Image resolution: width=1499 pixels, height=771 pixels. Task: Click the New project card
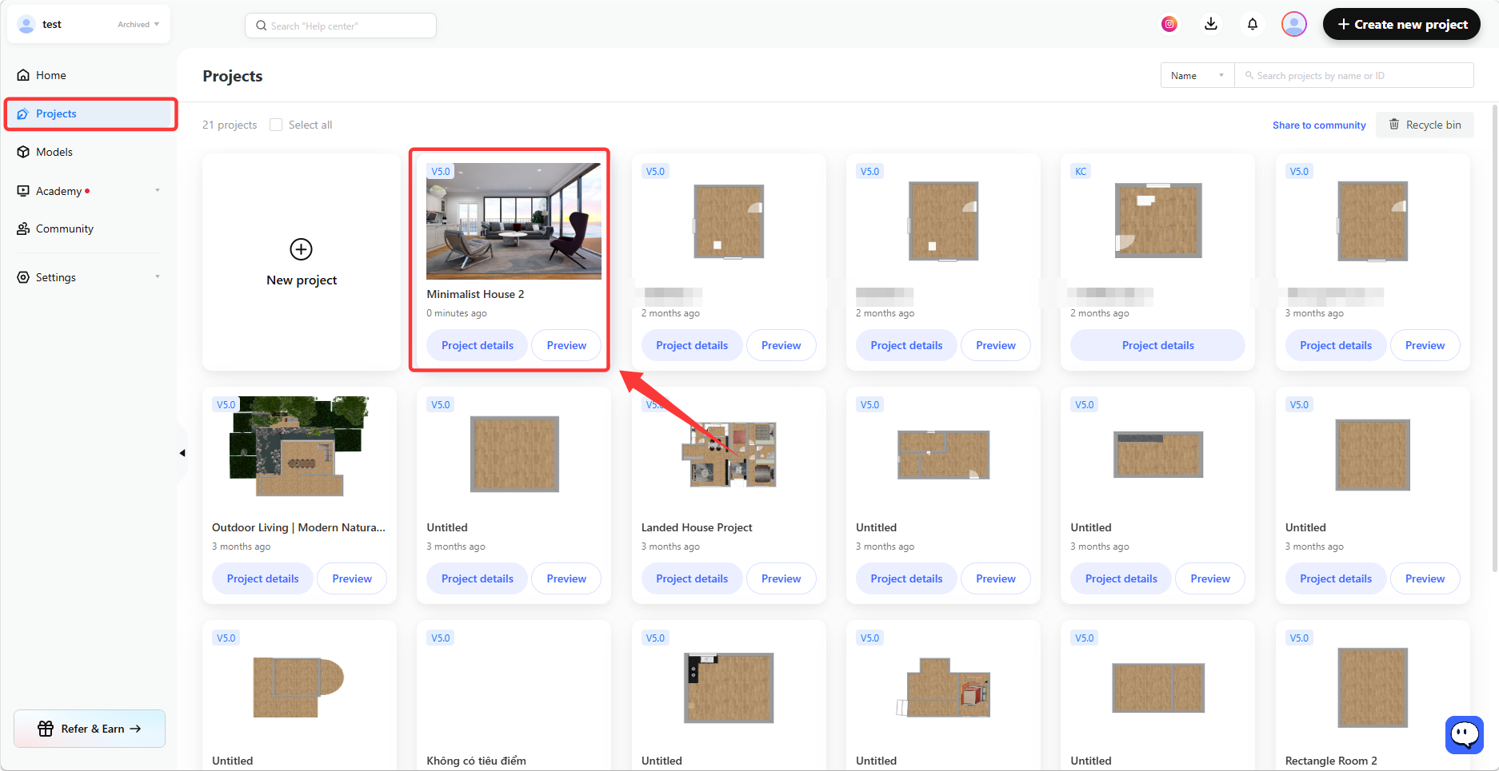coord(302,262)
